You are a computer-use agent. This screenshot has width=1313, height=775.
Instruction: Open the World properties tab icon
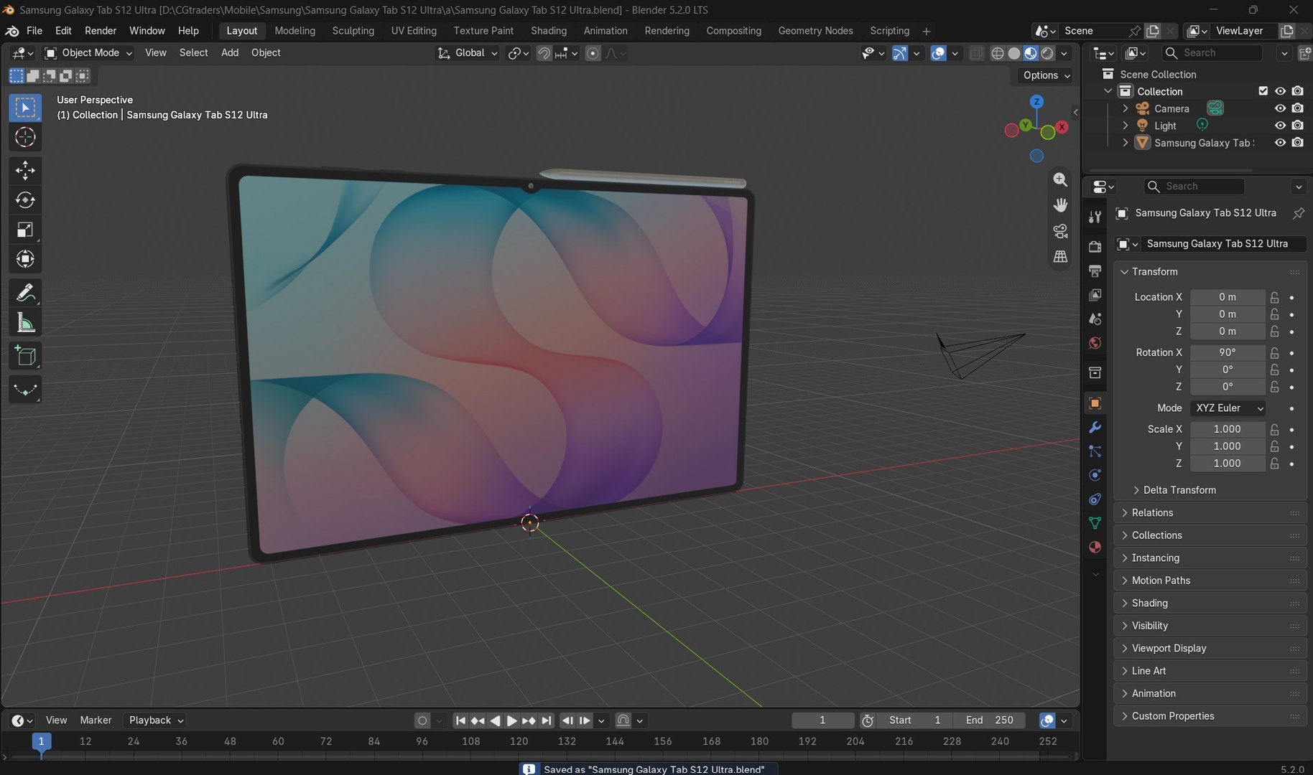click(x=1095, y=343)
